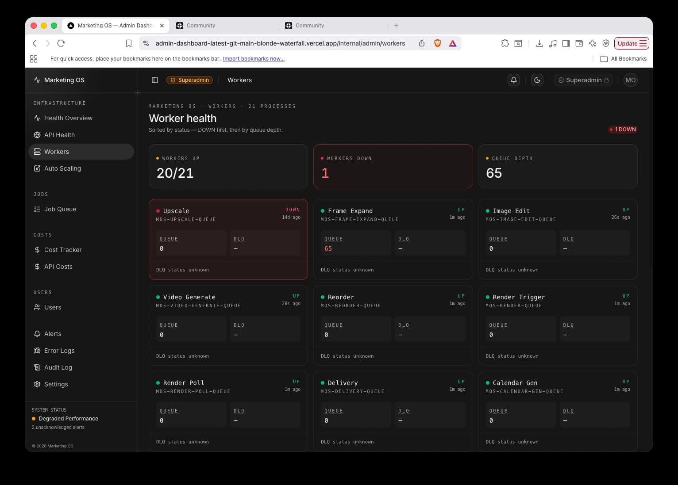This screenshot has height=485, width=678.
Task: Open the Audit Log
Action: [x=81, y=367]
